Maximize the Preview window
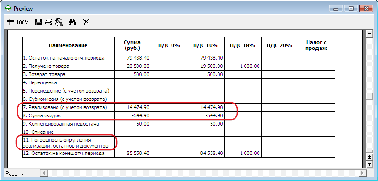 point(351,9)
